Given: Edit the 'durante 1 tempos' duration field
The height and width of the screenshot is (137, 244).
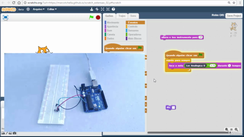Looking at the screenshot, I should point(230,65).
